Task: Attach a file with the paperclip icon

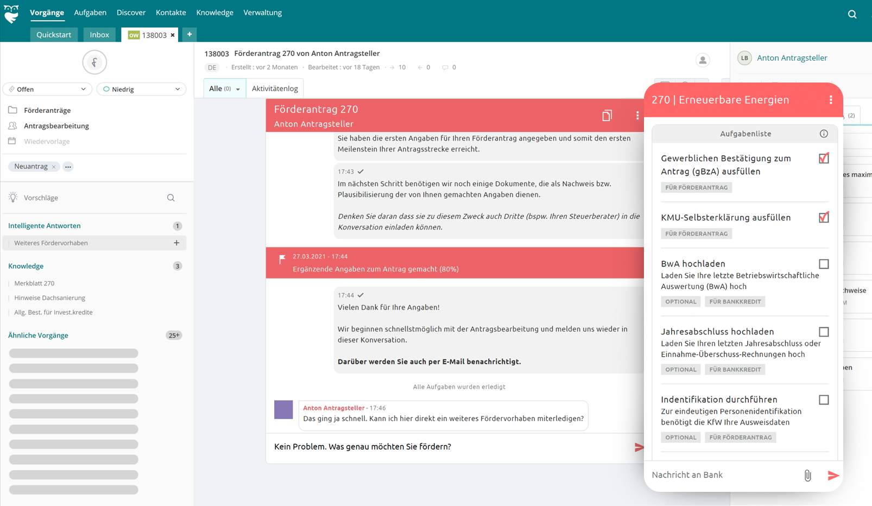Action: click(x=807, y=475)
